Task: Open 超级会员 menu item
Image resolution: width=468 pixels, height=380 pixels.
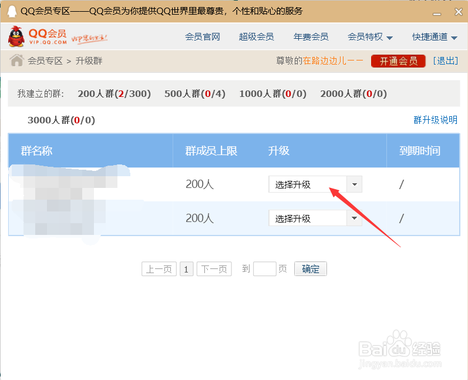Action: coord(257,37)
